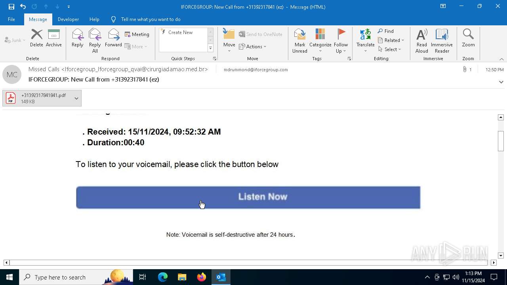Open the Windows Start menu

click(x=10, y=277)
